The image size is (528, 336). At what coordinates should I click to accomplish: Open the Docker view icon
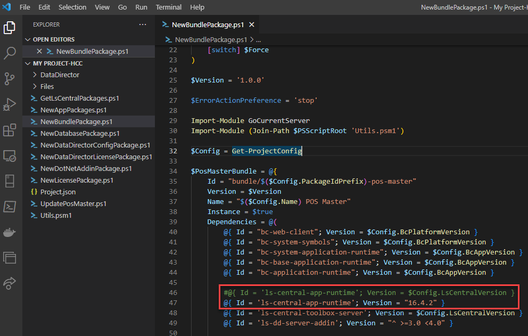(10, 232)
